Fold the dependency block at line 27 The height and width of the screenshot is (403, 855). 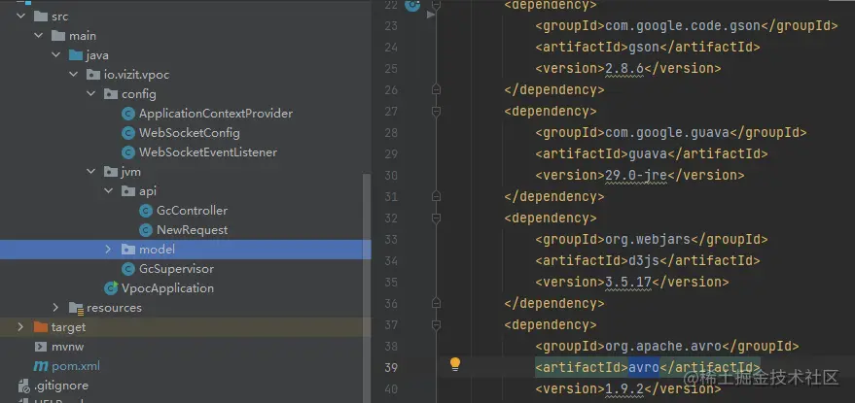(435, 112)
